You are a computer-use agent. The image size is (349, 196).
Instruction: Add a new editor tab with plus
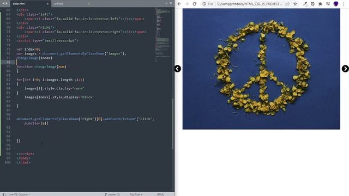click(x=166, y=3)
